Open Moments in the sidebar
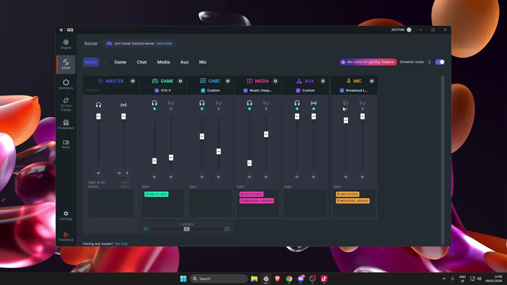Image resolution: width=507 pixels, height=285 pixels. [x=66, y=84]
